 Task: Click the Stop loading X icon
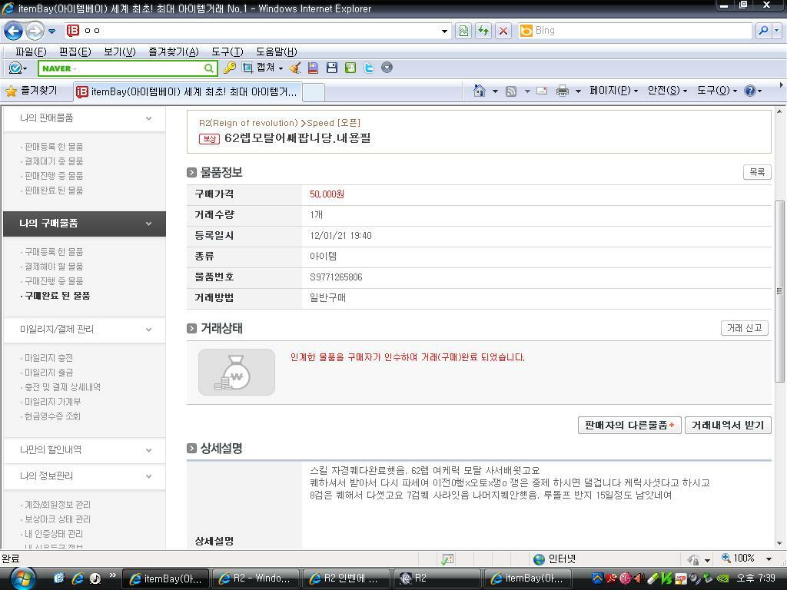pyautogui.click(x=503, y=31)
